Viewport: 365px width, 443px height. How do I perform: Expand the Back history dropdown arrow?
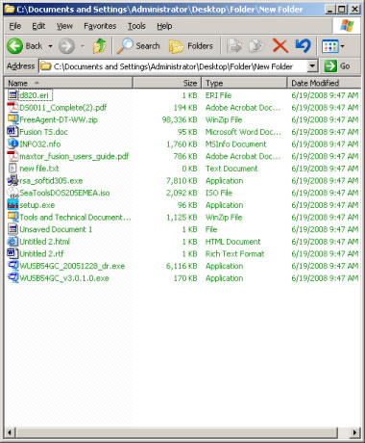[x=50, y=46]
